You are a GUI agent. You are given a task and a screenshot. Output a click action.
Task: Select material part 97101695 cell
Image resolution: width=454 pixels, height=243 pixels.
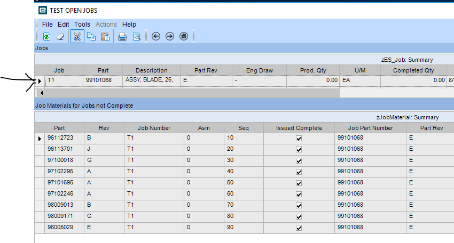point(64,183)
